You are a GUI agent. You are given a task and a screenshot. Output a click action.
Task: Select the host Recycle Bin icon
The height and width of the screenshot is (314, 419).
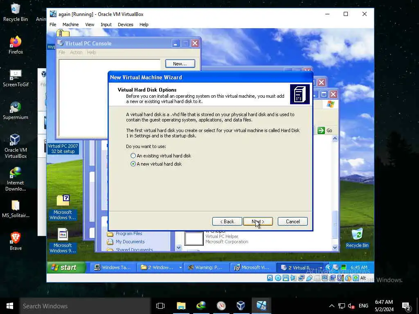[16, 13]
